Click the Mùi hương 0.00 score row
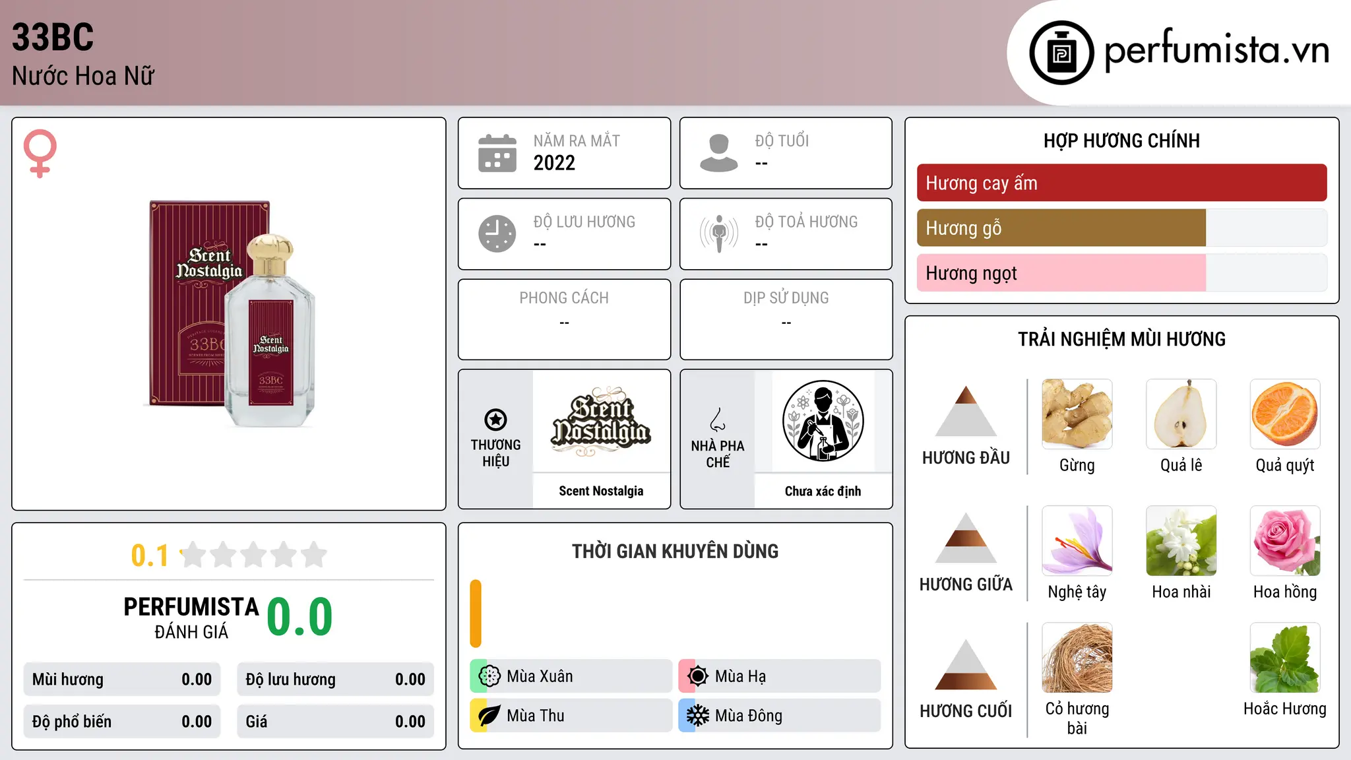 click(122, 680)
